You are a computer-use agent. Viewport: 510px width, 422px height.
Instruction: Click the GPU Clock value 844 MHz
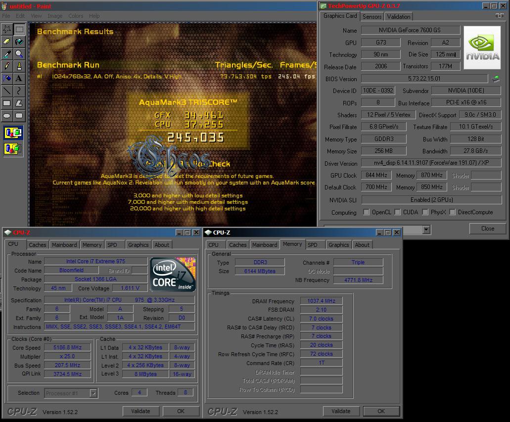[376, 175]
